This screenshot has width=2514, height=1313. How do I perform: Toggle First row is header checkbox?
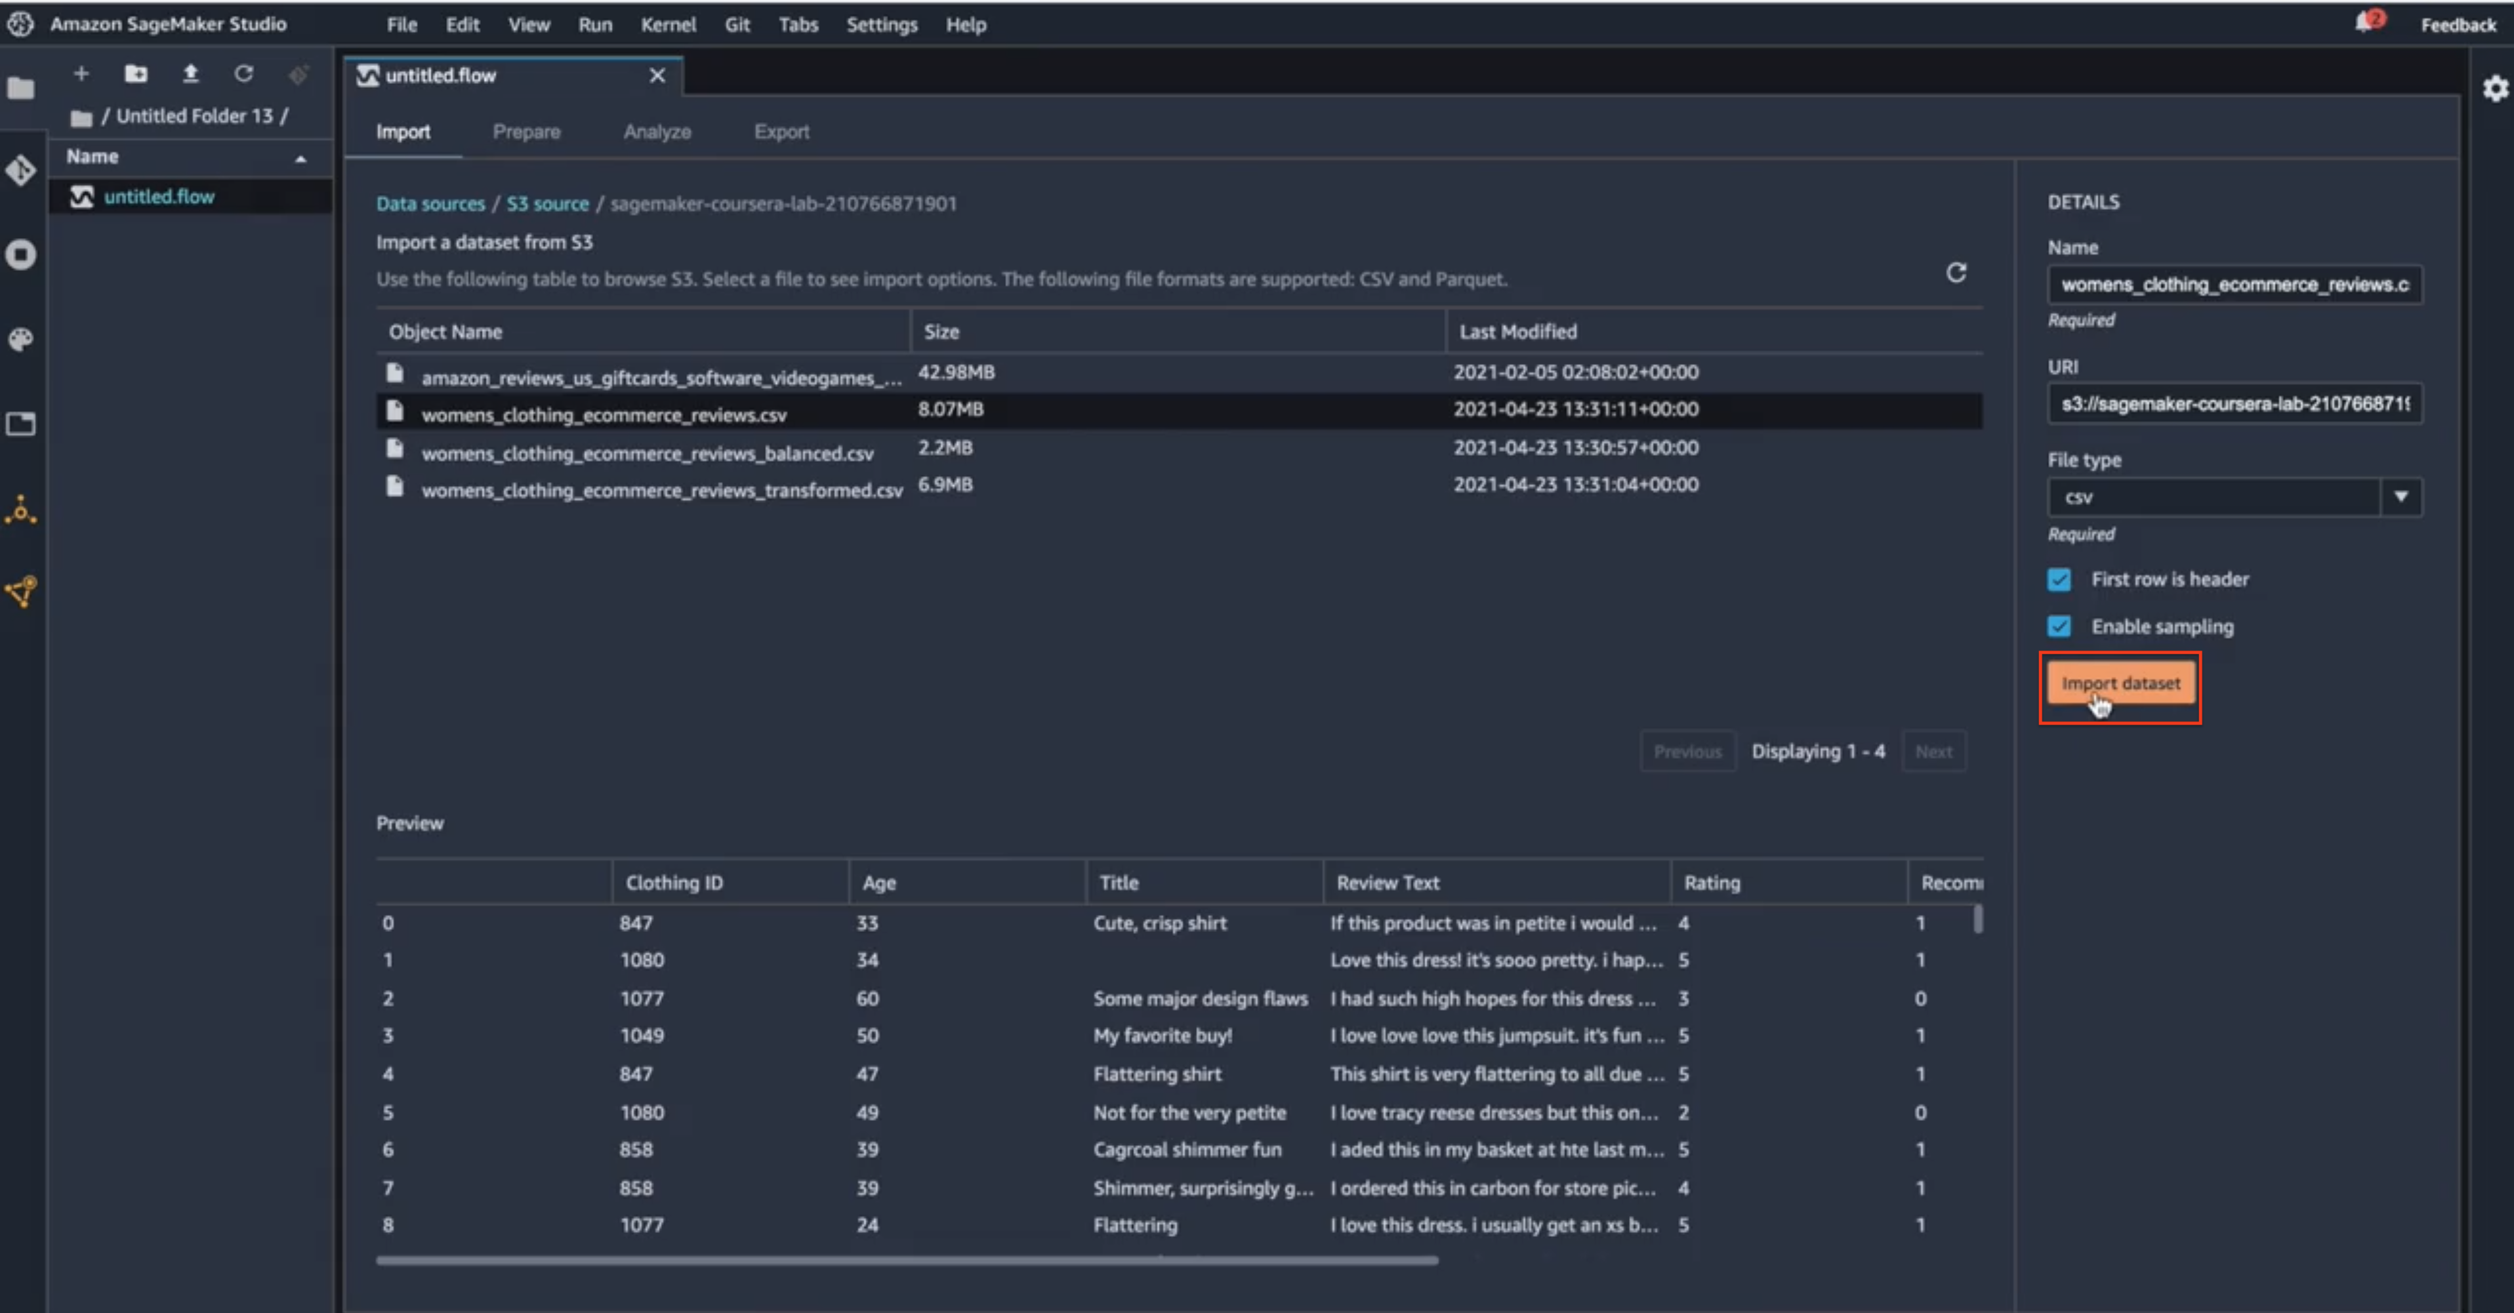[x=2059, y=579]
